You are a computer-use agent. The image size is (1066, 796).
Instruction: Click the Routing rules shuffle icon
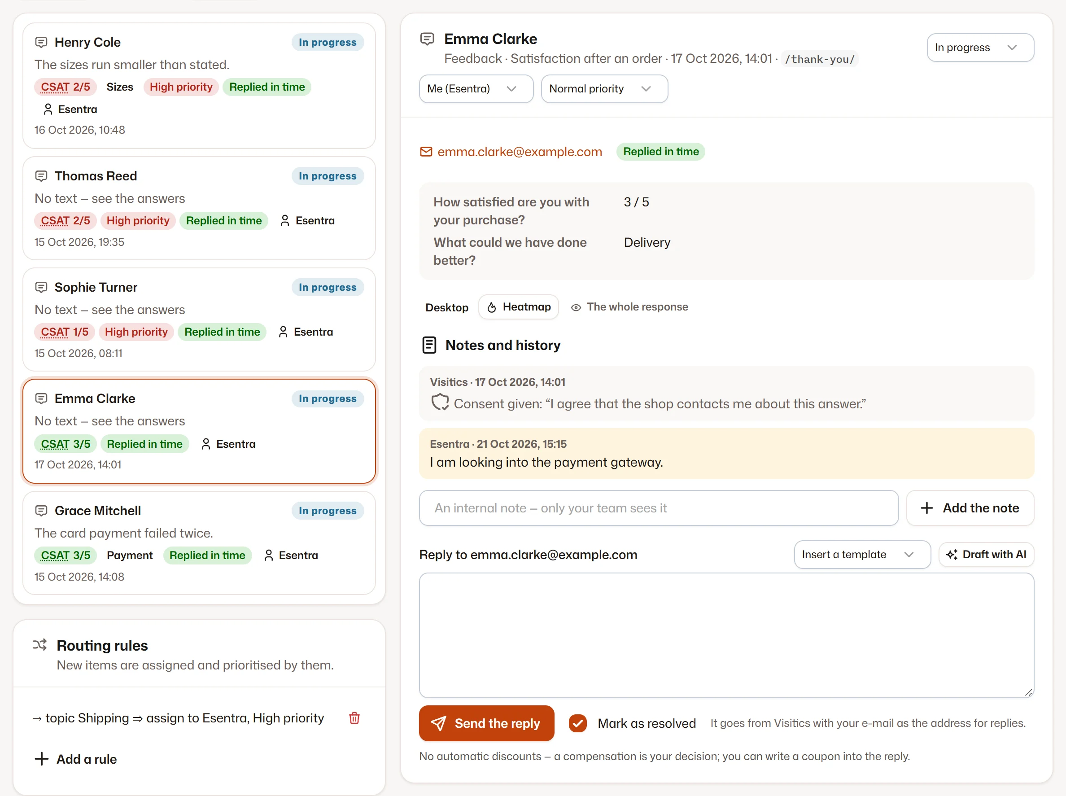click(x=40, y=645)
